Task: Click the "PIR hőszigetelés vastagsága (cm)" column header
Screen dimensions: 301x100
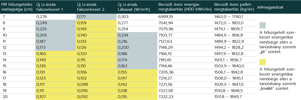Action: [17, 7]
